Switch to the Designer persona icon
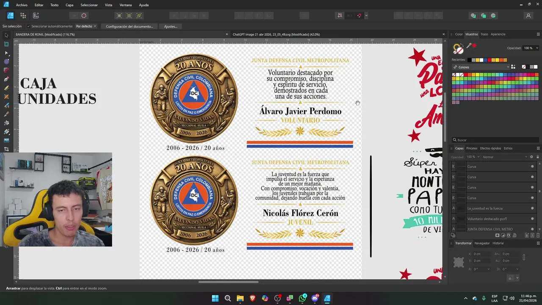The height and width of the screenshot is (305, 542). click(10, 16)
